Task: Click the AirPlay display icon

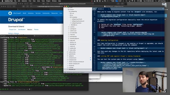Action: [x=129, y=1]
